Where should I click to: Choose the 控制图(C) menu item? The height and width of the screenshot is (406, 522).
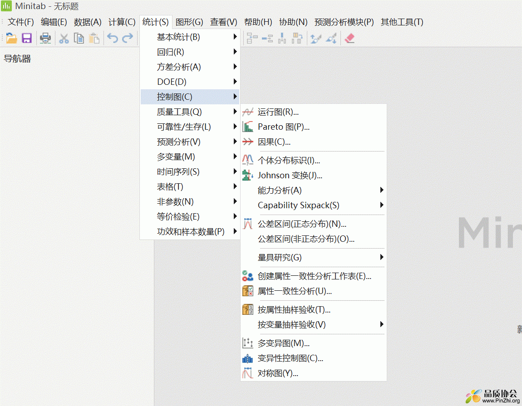[x=190, y=97]
